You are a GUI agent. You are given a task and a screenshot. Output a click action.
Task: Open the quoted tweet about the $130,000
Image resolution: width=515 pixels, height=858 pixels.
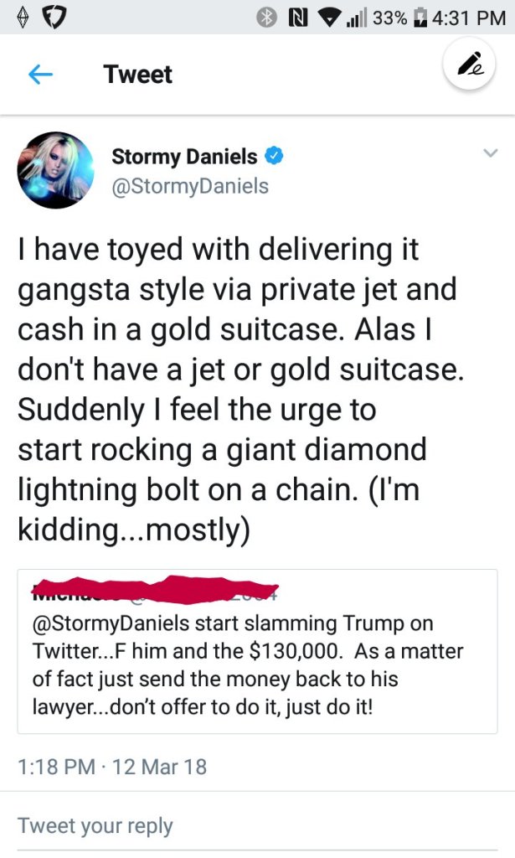257,664
